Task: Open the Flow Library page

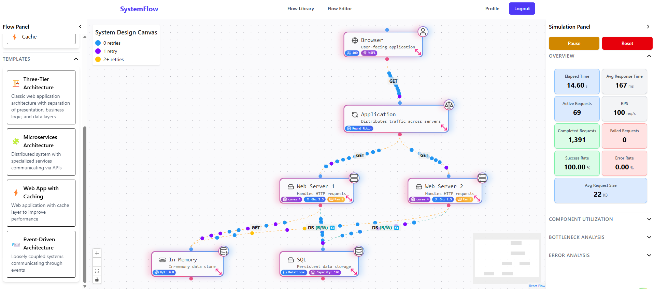Action: tap(300, 9)
